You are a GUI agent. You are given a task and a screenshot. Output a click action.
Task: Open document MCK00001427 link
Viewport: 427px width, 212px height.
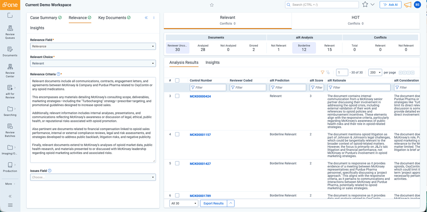coord(200,163)
